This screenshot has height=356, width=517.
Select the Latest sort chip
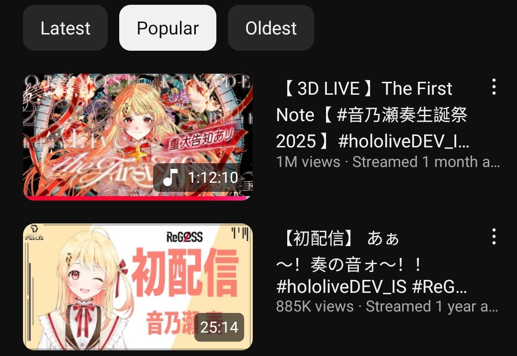(x=65, y=28)
